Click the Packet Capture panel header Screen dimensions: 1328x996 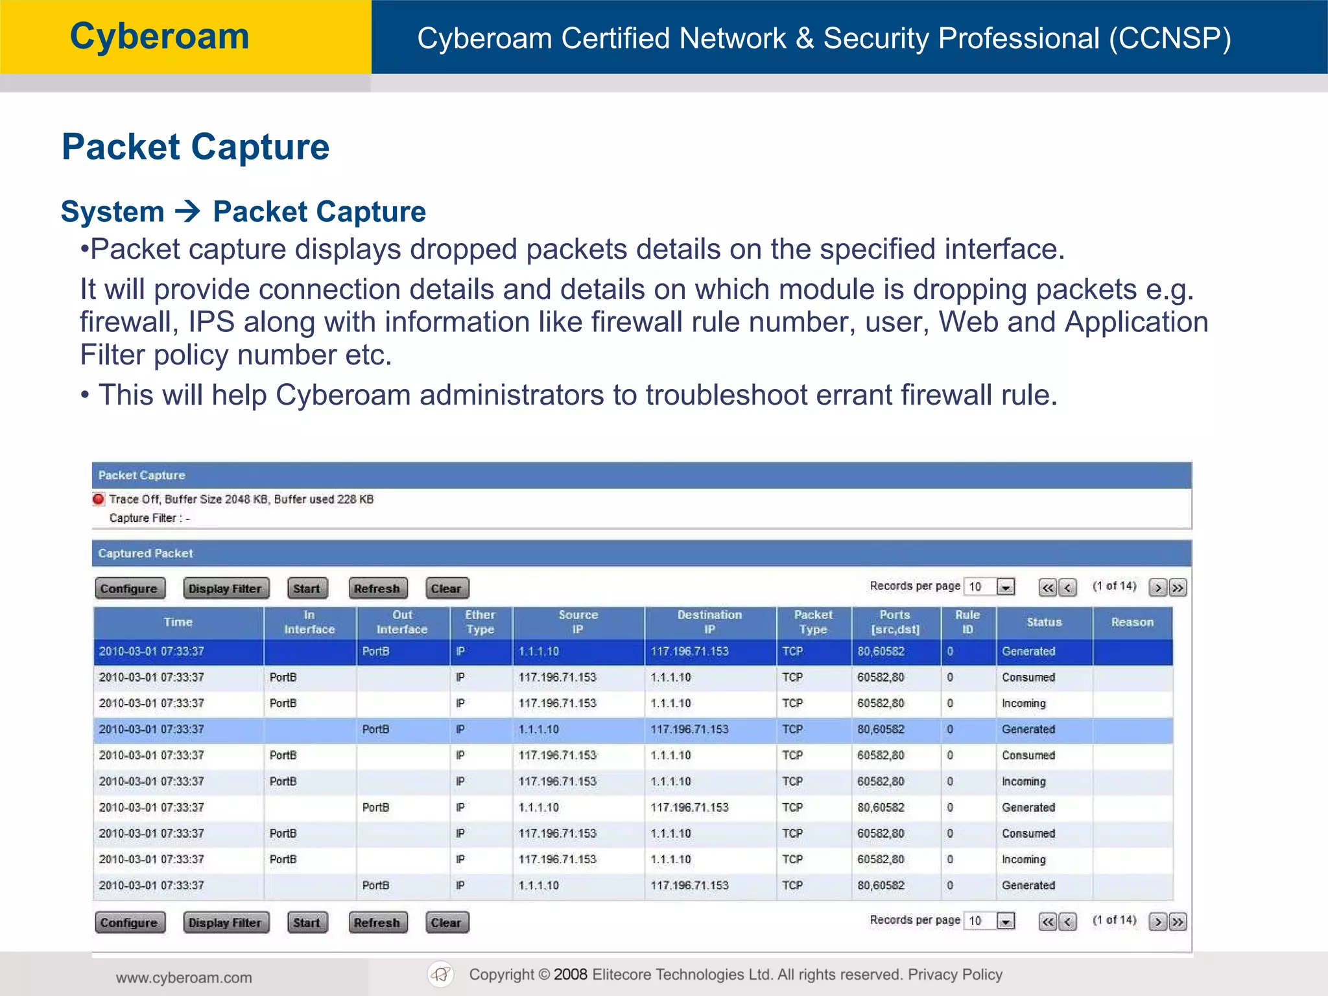coord(642,475)
